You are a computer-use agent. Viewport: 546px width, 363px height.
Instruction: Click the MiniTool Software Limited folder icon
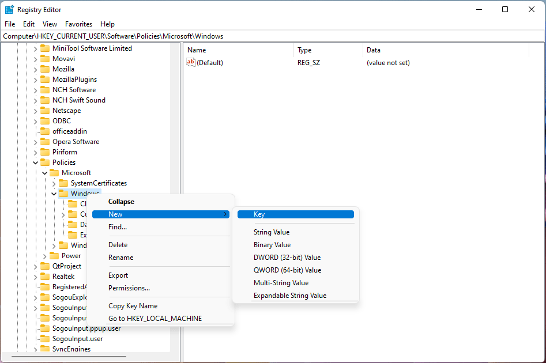[x=45, y=48]
